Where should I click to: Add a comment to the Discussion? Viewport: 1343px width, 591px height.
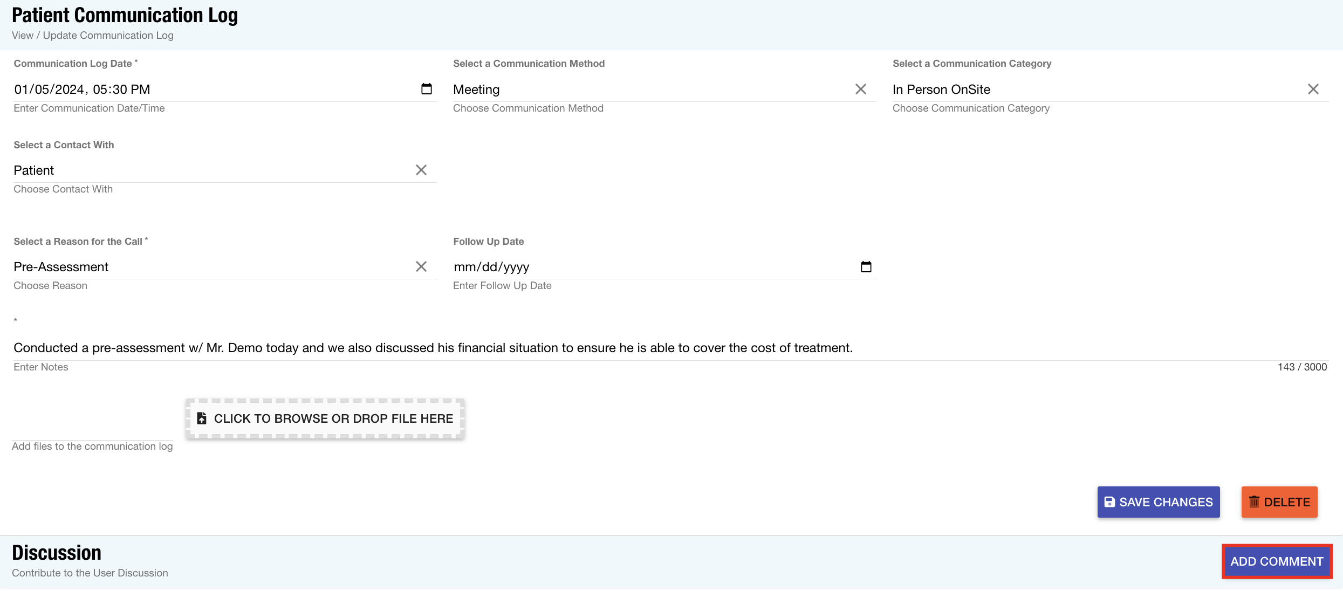1276,561
